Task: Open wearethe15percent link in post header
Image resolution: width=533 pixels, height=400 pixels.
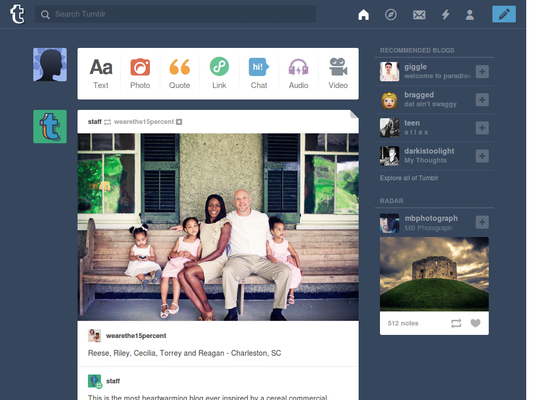Action: (144, 122)
